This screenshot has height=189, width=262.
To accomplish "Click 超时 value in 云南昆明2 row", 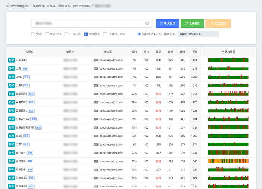I will (158, 94).
